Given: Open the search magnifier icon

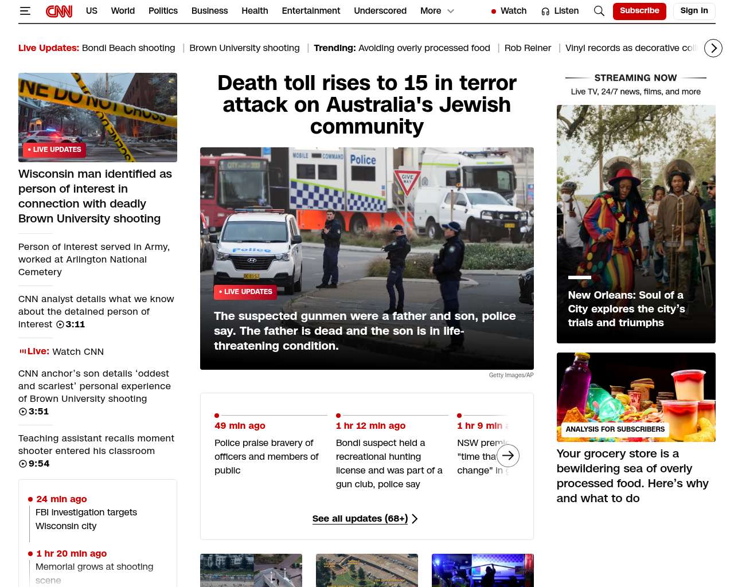Looking at the screenshot, I should click(599, 11).
